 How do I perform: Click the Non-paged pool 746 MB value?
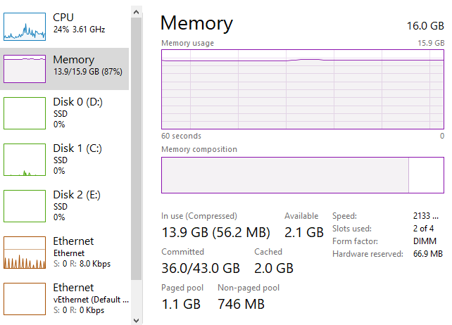click(x=241, y=304)
